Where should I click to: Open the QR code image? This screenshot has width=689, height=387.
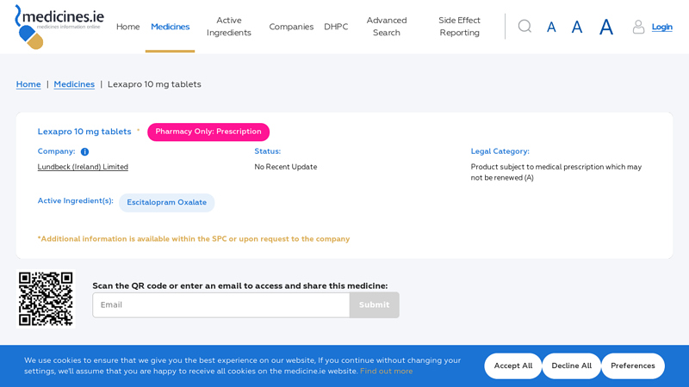click(46, 298)
